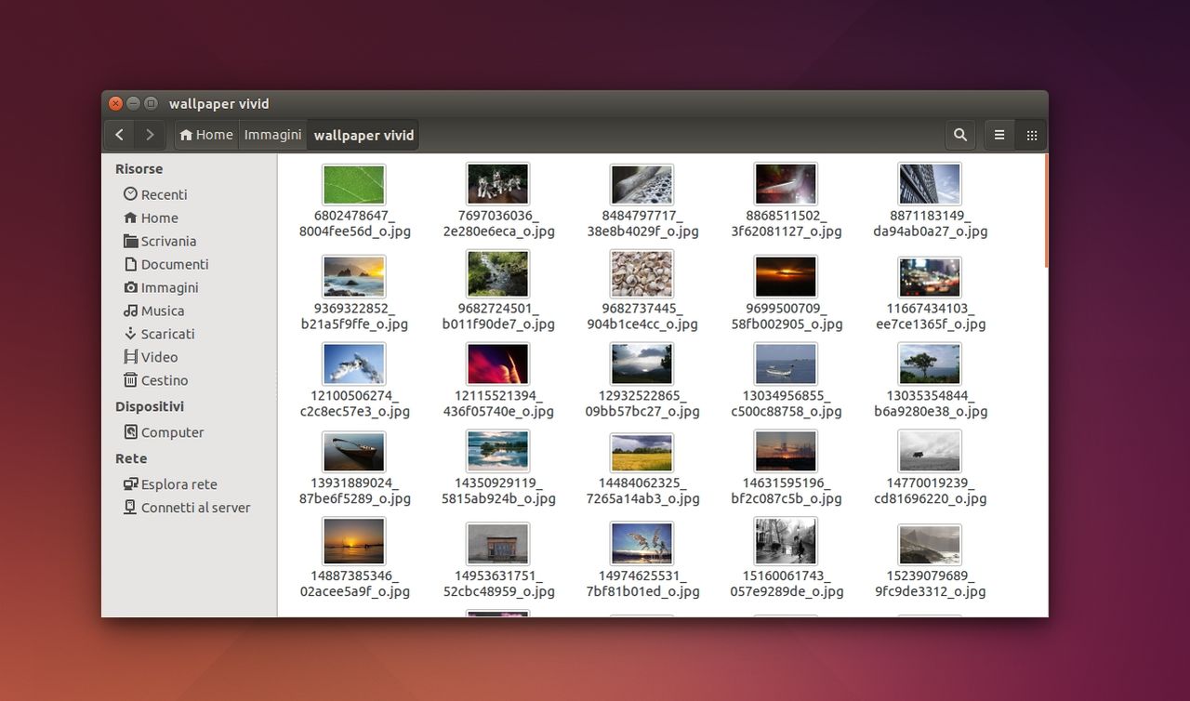Screen dimensions: 1190x701
Task: Open Recenti in the sidebar
Action: (164, 194)
